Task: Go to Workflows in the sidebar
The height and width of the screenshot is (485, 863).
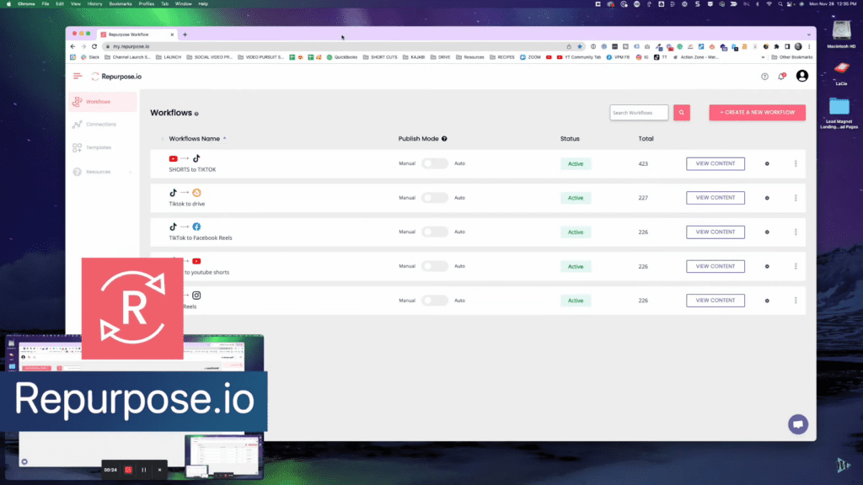Action: point(103,102)
